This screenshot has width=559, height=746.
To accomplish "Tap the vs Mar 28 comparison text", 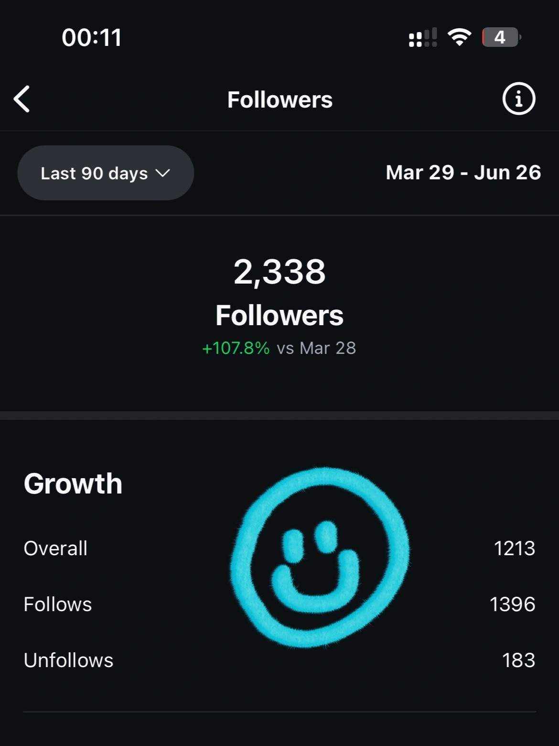I will pyautogui.click(x=316, y=348).
